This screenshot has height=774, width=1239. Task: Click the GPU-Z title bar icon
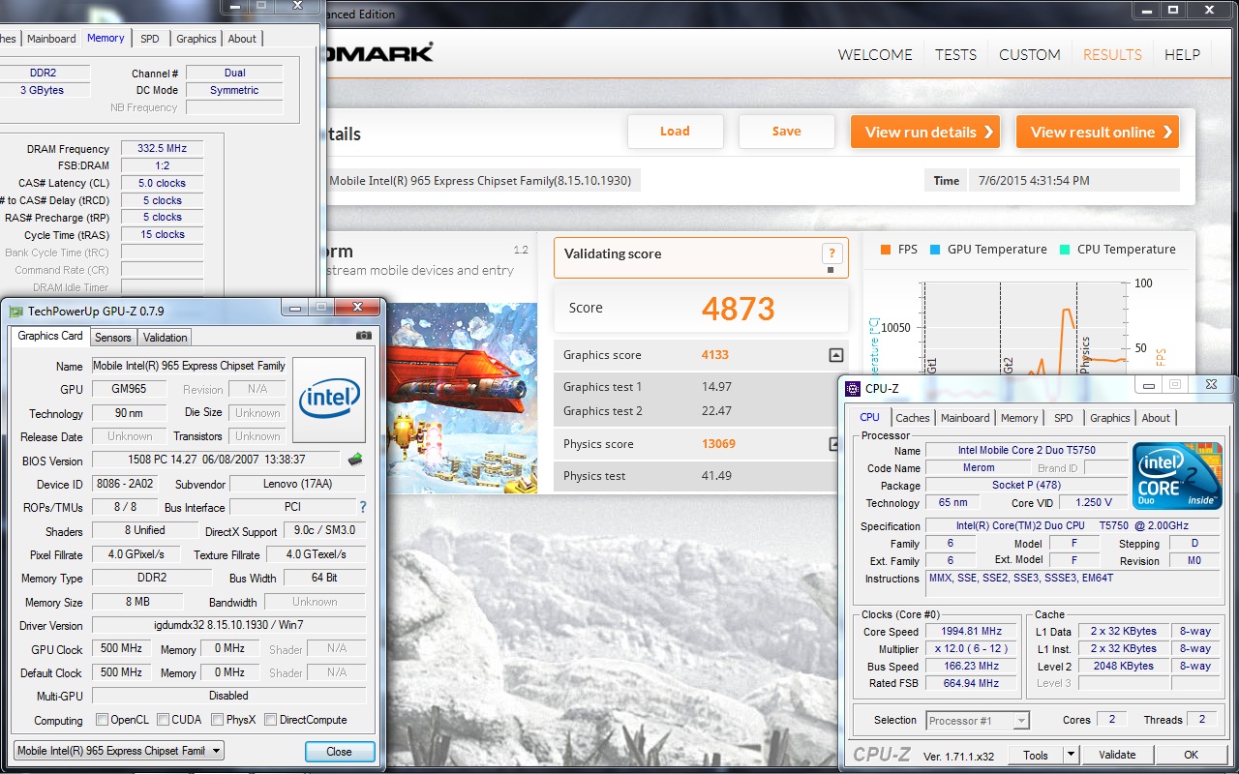tap(15, 311)
